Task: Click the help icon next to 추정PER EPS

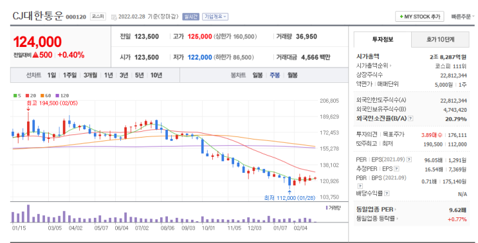Action: (x=396, y=168)
